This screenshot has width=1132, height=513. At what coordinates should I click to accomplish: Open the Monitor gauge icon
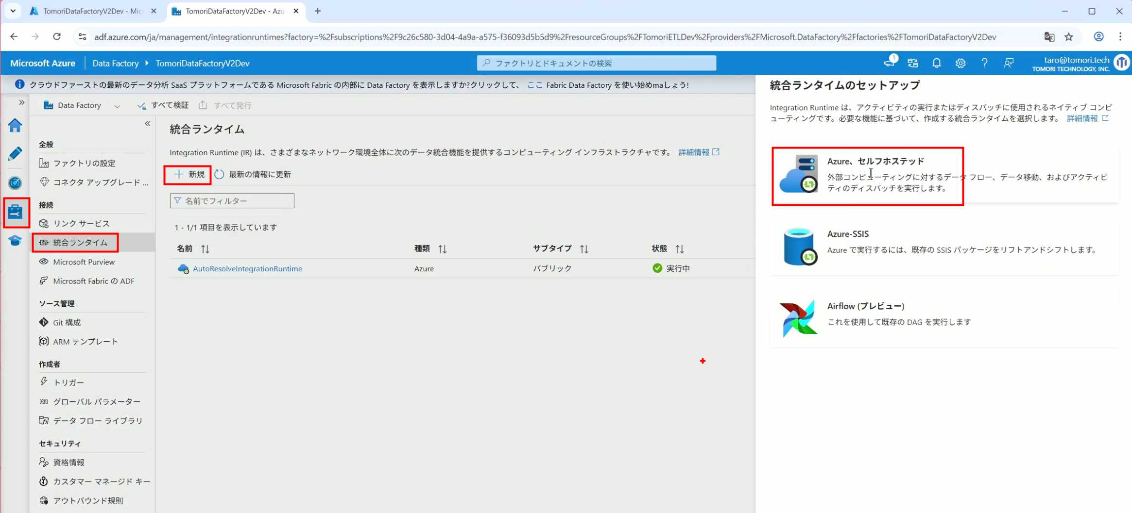click(x=15, y=183)
